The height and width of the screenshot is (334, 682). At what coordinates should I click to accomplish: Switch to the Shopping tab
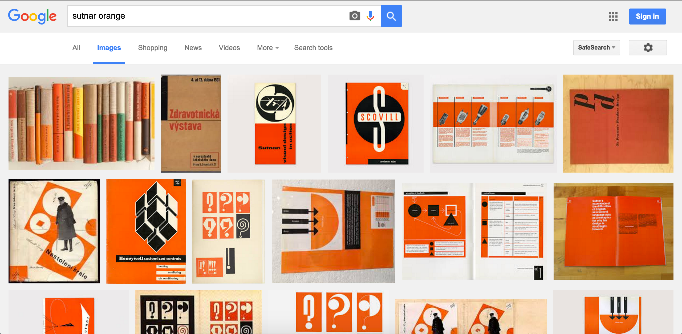click(x=153, y=48)
